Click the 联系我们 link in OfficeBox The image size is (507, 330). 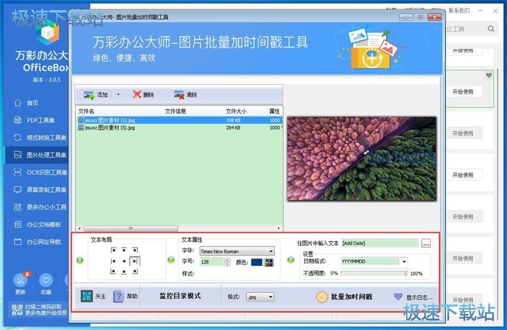coord(459,11)
